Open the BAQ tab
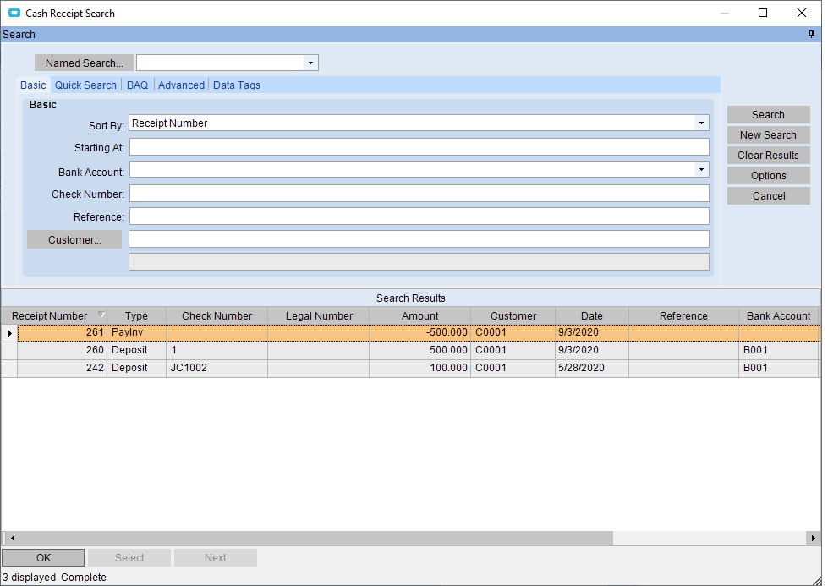The width and height of the screenshot is (828, 586). [x=137, y=85]
